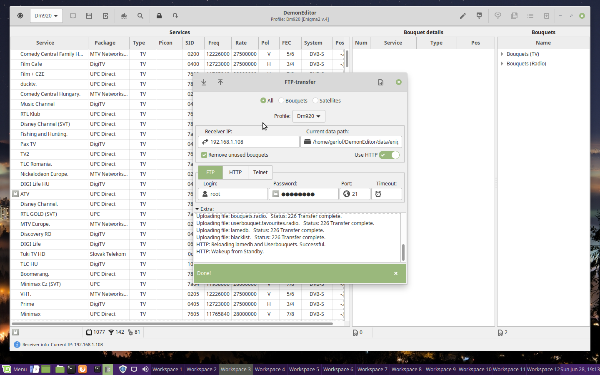The height and width of the screenshot is (375, 600).
Task: Click the padlock icon in main toolbar
Action: 159,16
